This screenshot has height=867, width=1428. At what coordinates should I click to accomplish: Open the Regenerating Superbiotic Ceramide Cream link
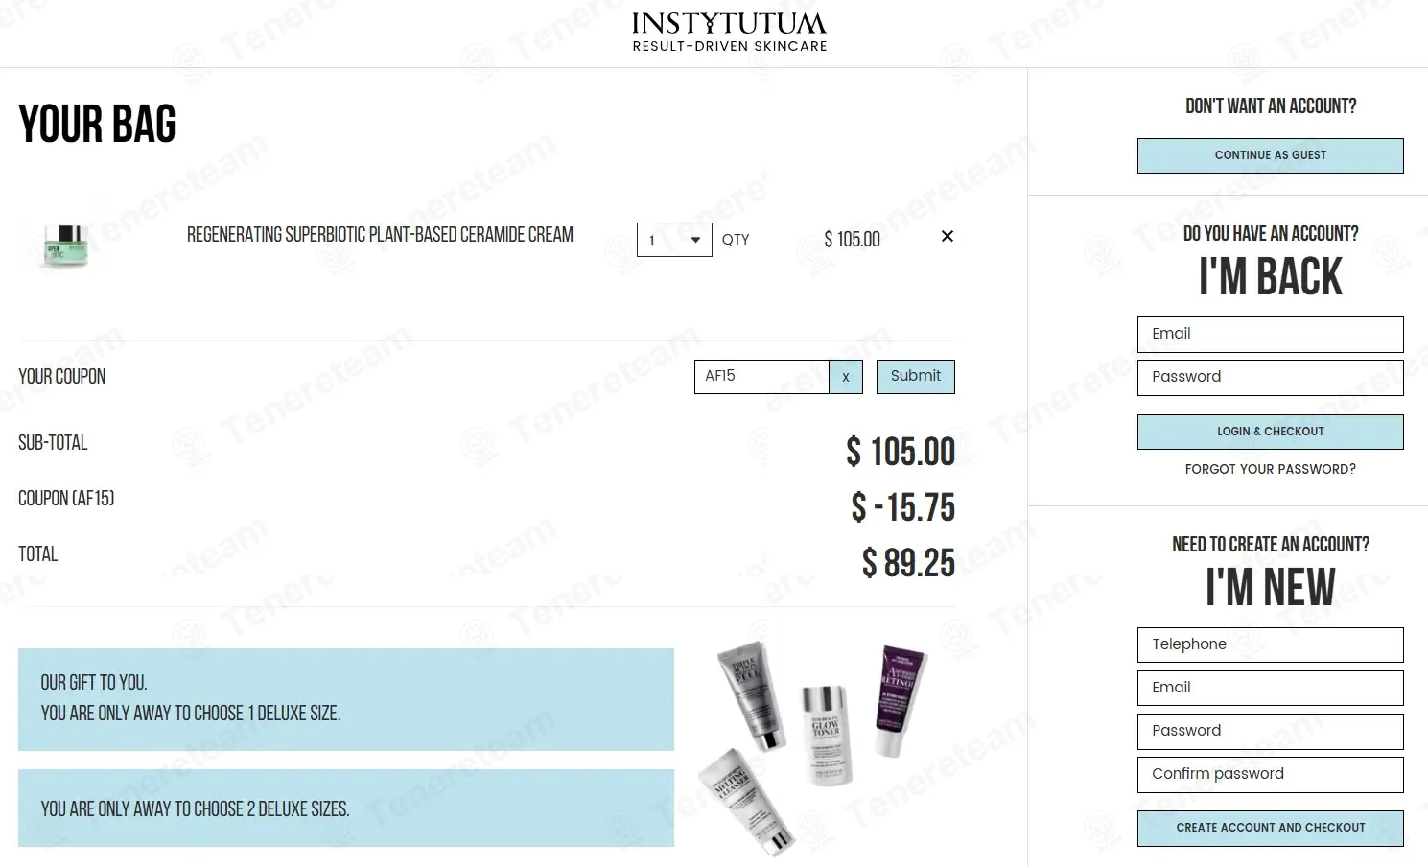tap(380, 235)
